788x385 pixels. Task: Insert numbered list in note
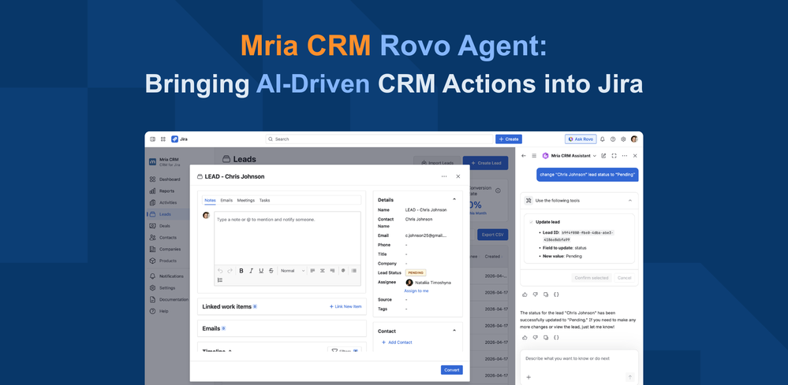tap(220, 279)
